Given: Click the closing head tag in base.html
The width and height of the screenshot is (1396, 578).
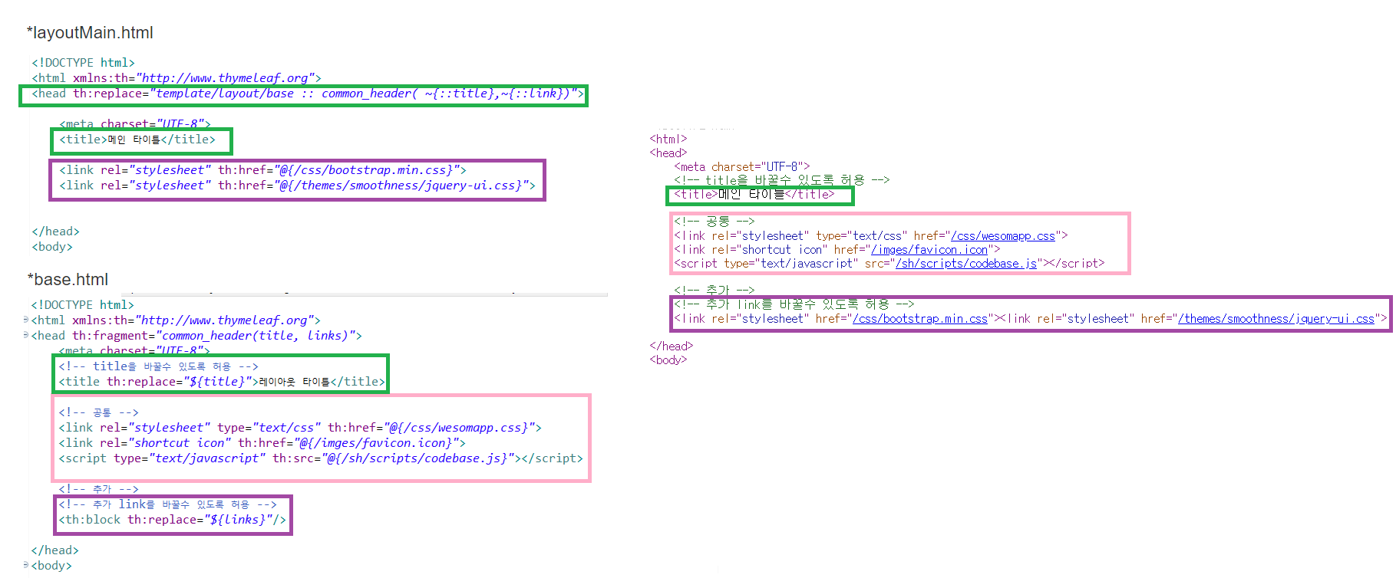Looking at the screenshot, I should (x=54, y=550).
